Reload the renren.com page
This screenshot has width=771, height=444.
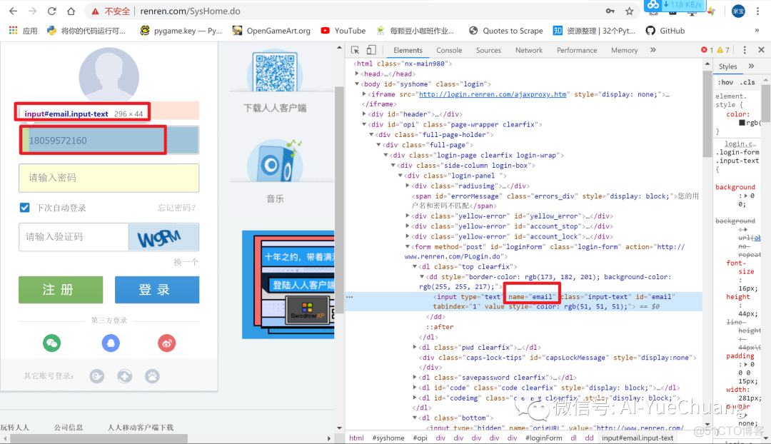[x=51, y=11]
